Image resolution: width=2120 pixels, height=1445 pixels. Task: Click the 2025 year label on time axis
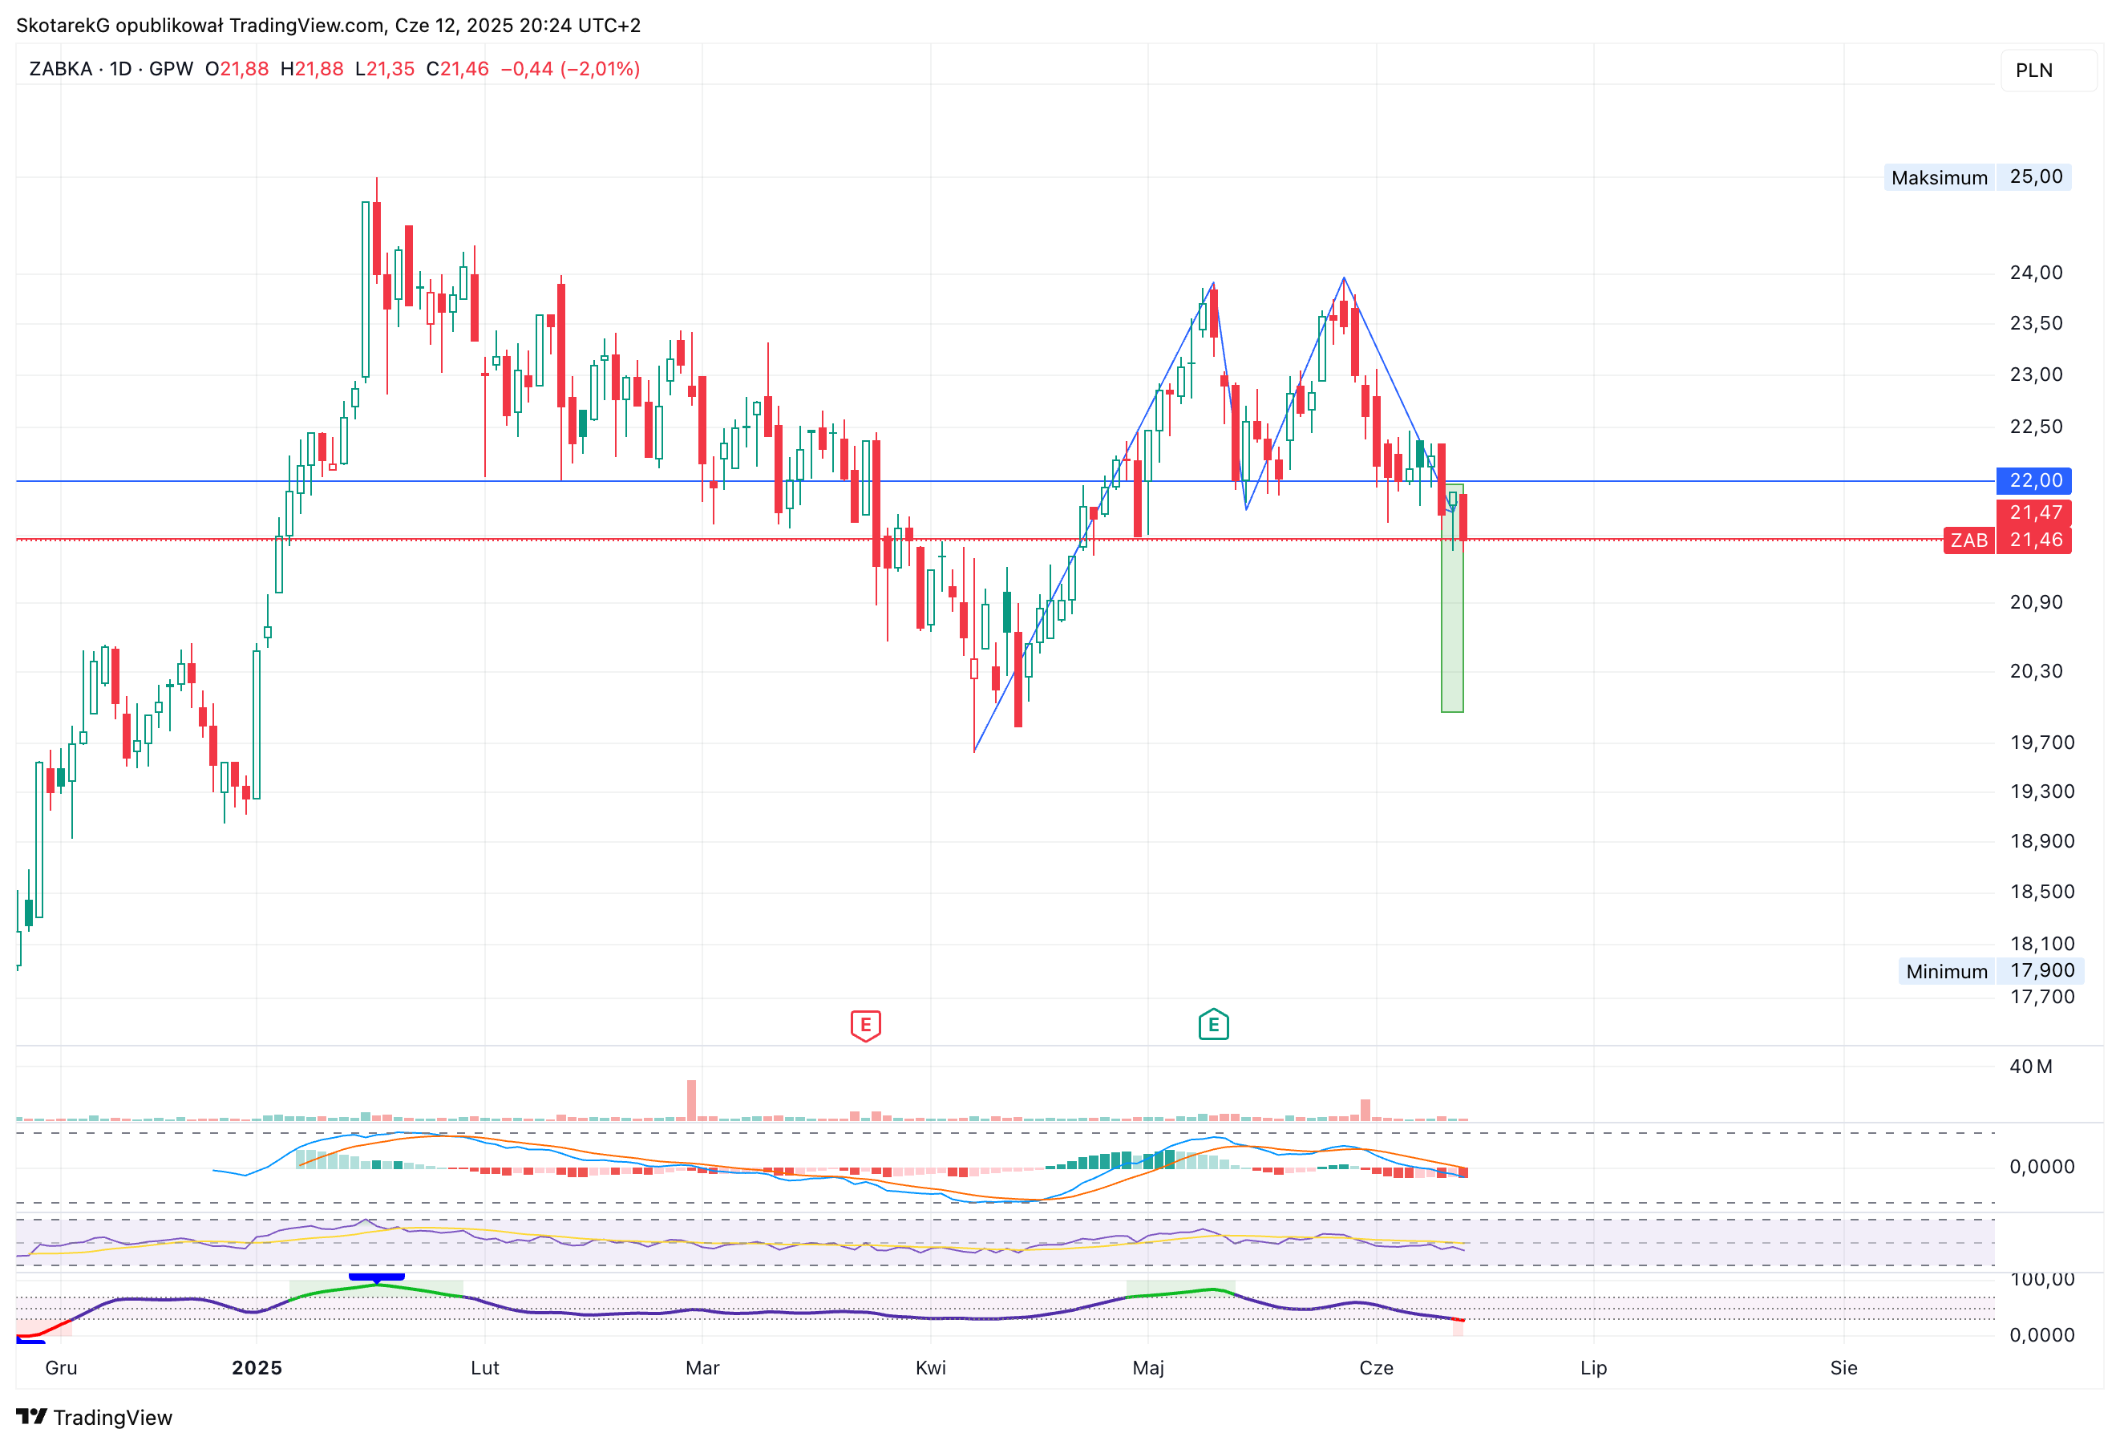click(257, 1367)
